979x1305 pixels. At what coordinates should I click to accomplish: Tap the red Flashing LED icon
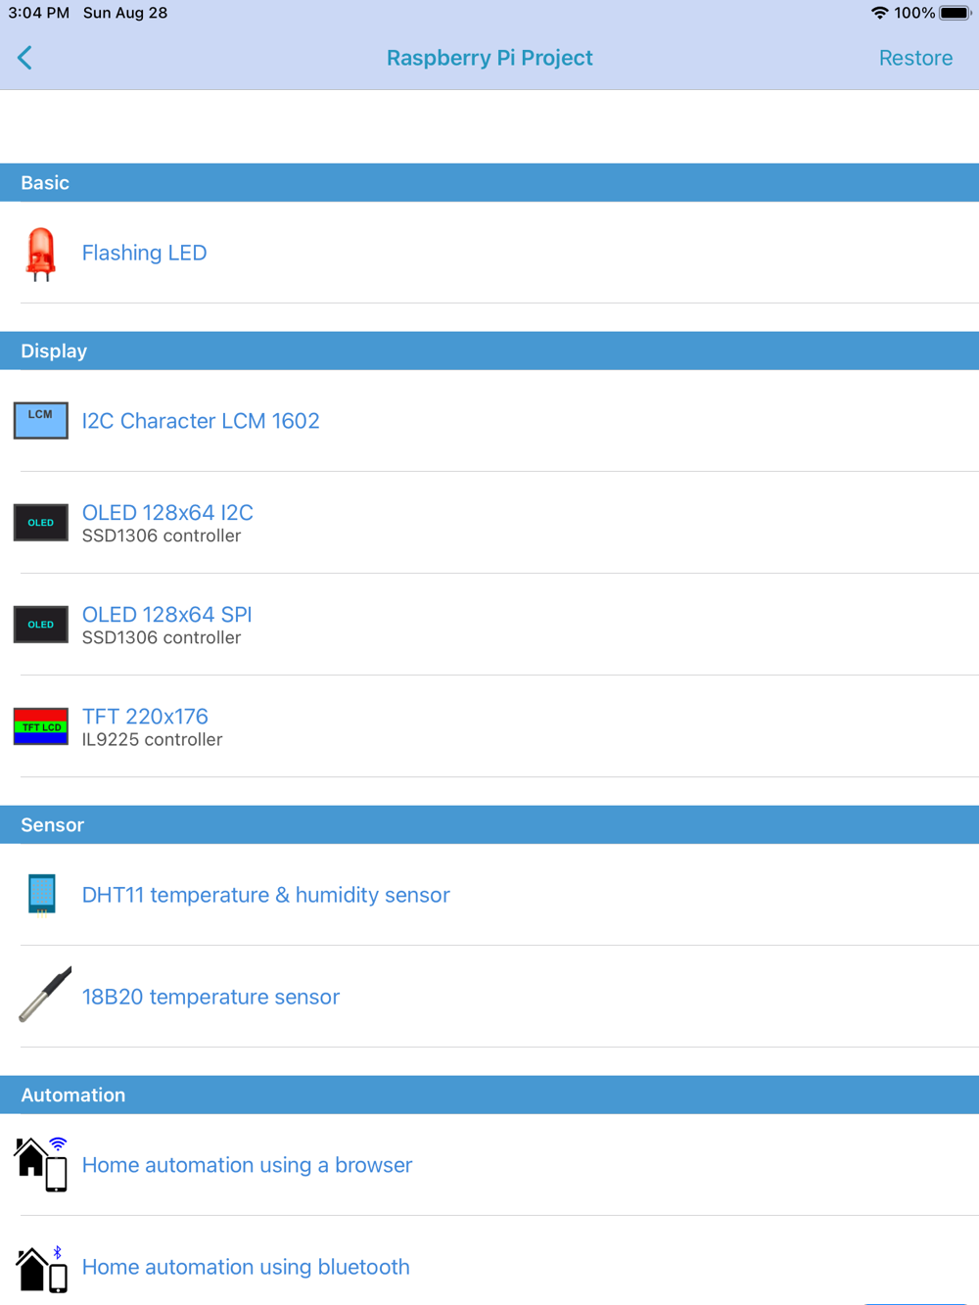pyautogui.click(x=40, y=254)
